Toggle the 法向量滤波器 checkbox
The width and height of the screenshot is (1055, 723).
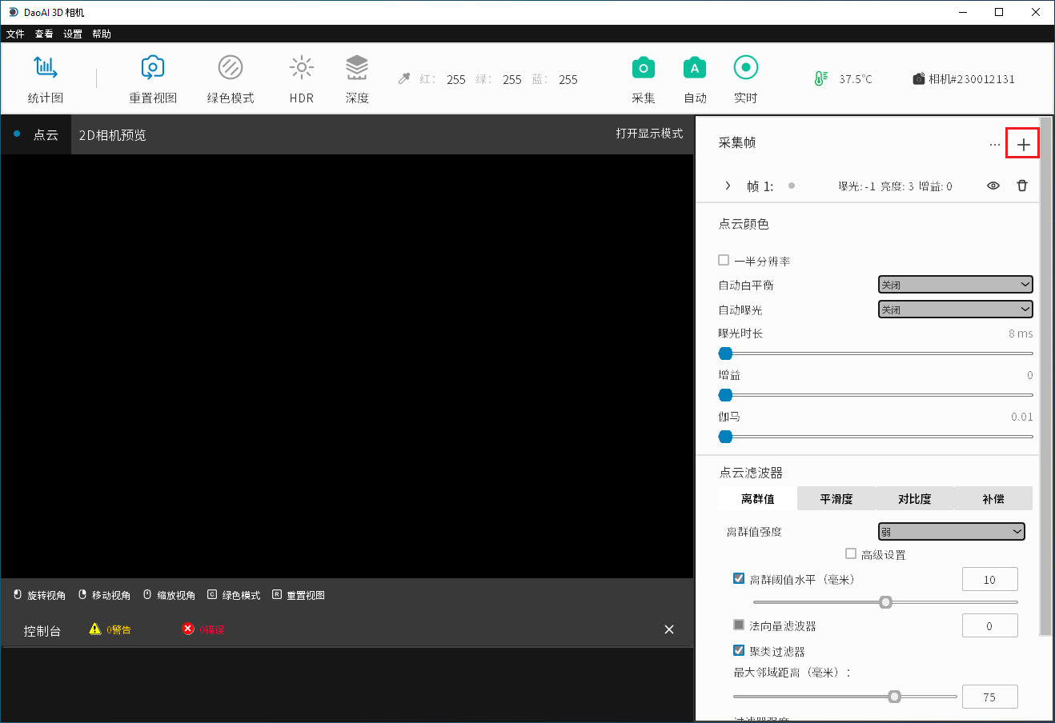tap(739, 625)
